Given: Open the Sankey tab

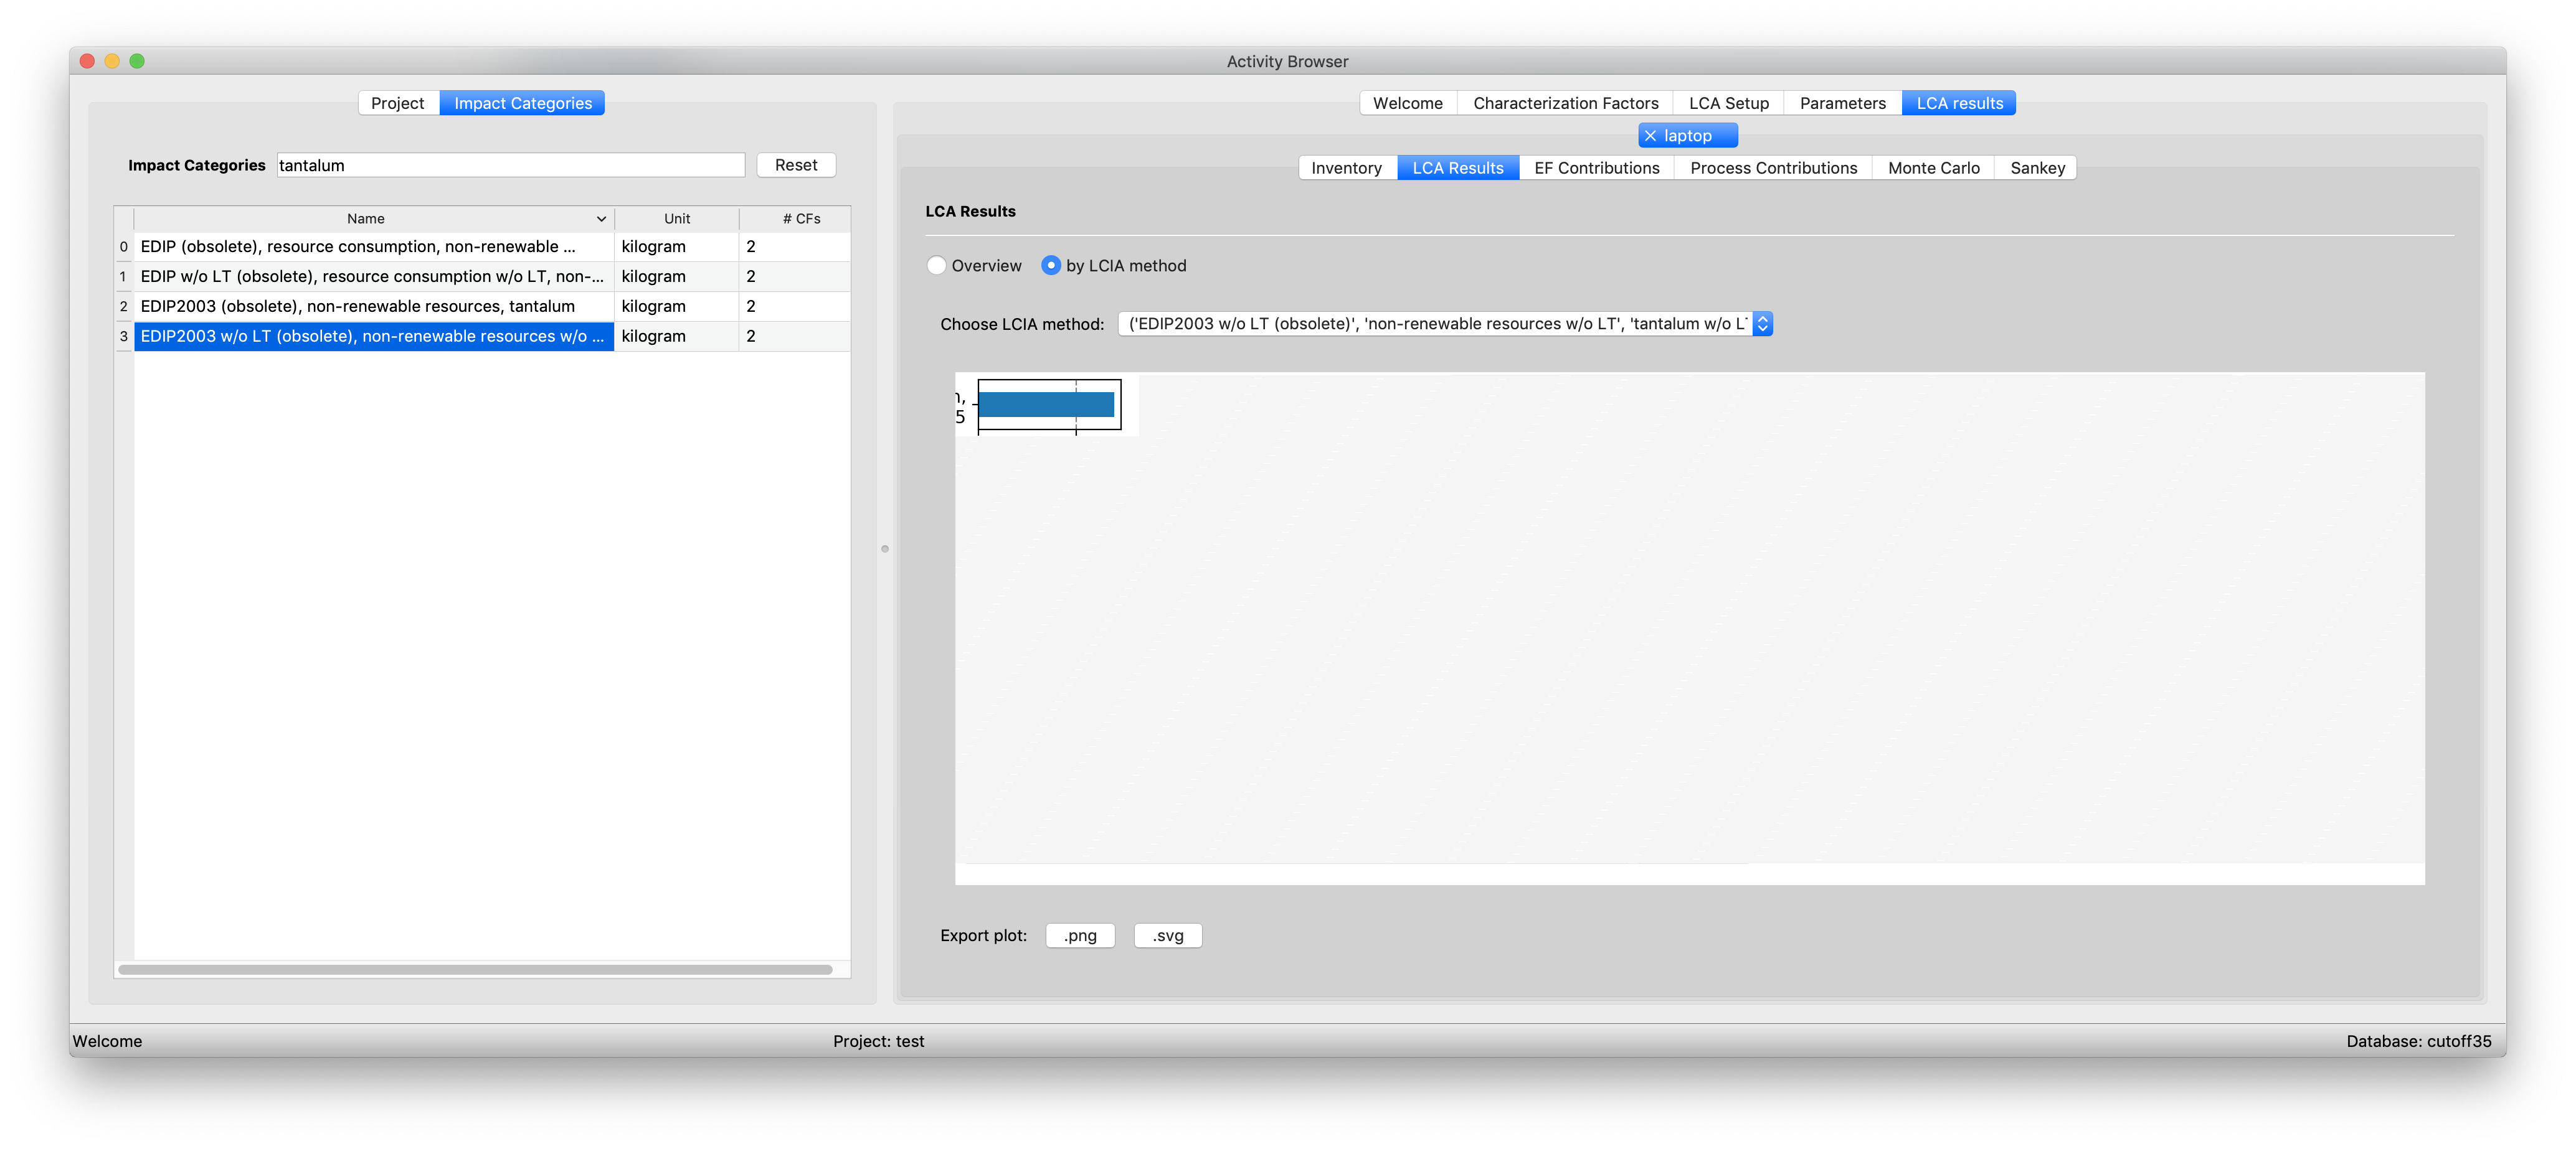Looking at the screenshot, I should [x=2037, y=168].
